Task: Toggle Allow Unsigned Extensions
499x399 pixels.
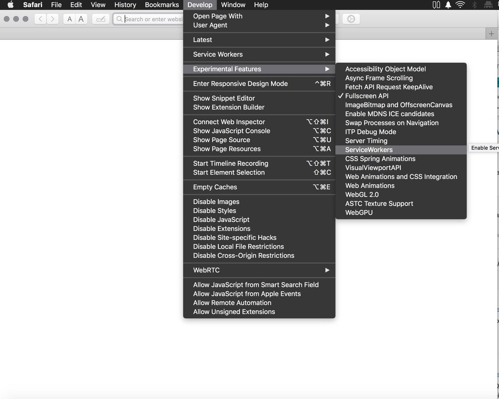Action: 259,312
